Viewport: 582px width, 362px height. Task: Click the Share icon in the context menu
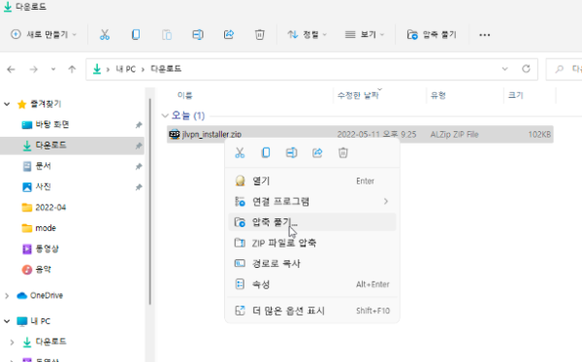pyautogui.click(x=317, y=152)
